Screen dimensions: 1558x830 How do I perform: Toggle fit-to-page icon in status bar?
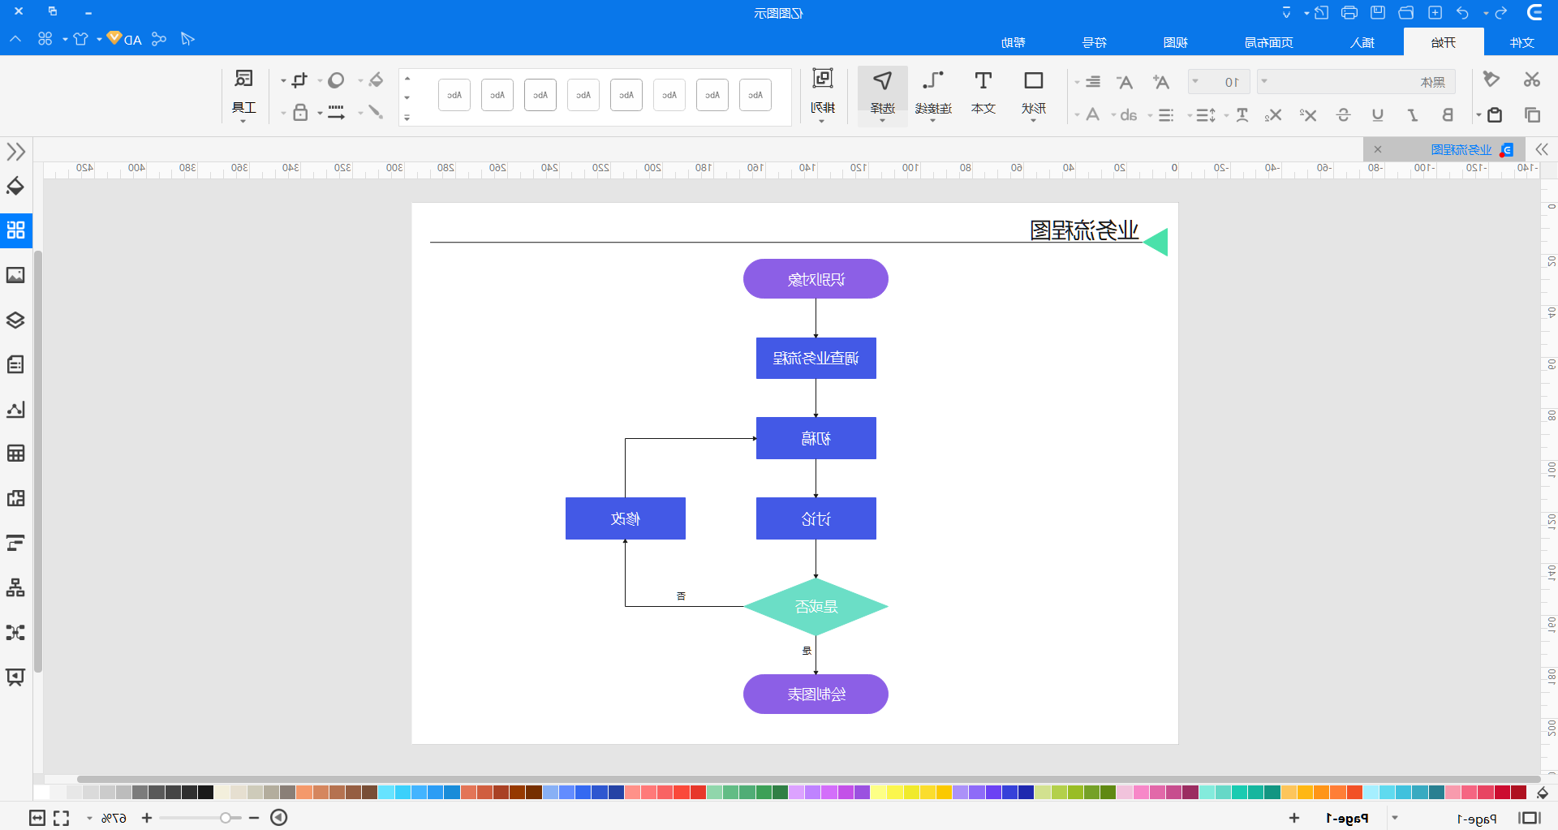click(x=37, y=818)
